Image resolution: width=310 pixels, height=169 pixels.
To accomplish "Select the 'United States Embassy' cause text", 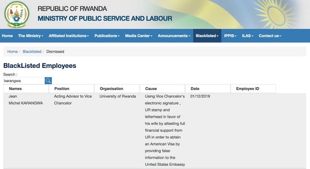I will click(165, 165).
